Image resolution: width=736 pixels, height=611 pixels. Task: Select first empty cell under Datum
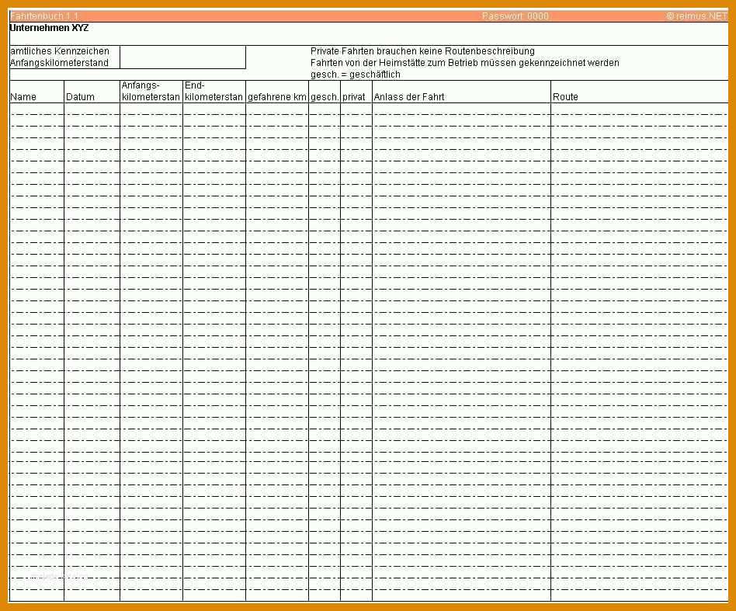92,109
